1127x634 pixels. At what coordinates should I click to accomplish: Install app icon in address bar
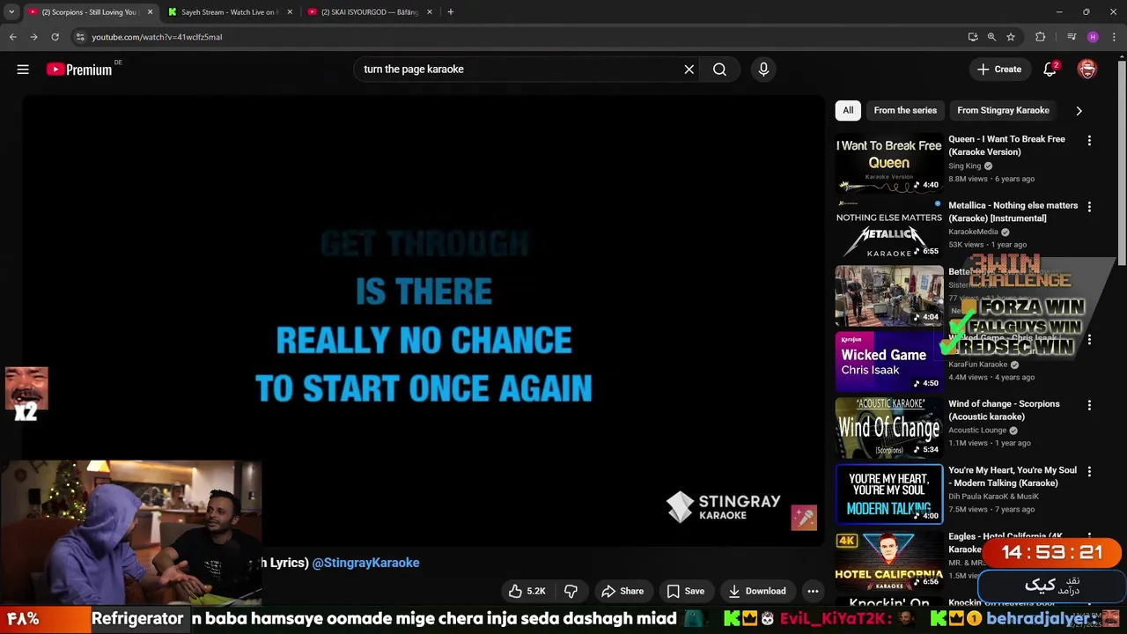coord(972,37)
